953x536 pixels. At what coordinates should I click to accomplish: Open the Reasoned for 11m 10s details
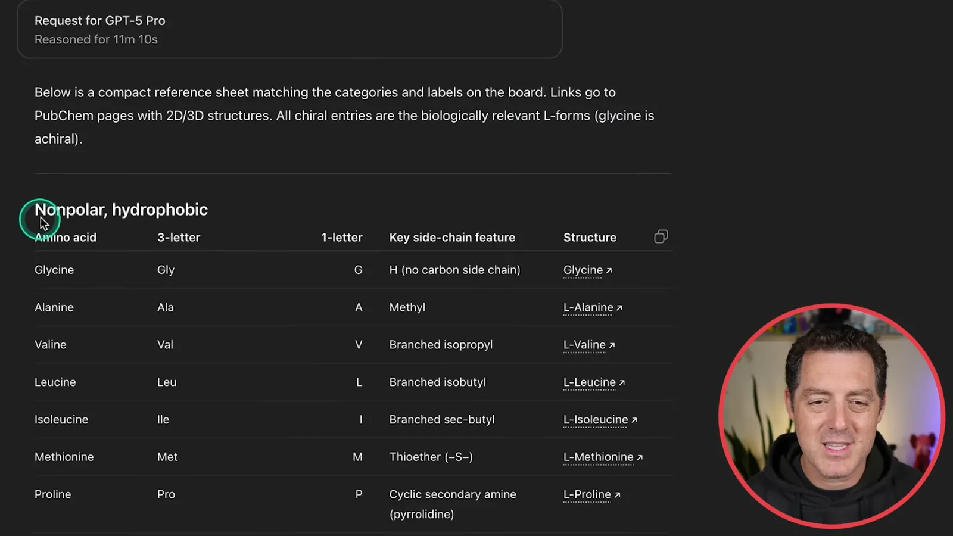[x=96, y=39]
